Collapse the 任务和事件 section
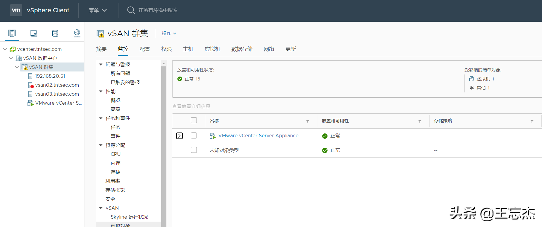 101,118
